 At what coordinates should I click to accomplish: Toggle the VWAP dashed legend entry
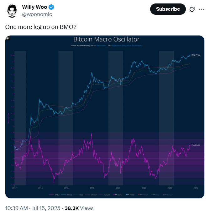coord(91,195)
